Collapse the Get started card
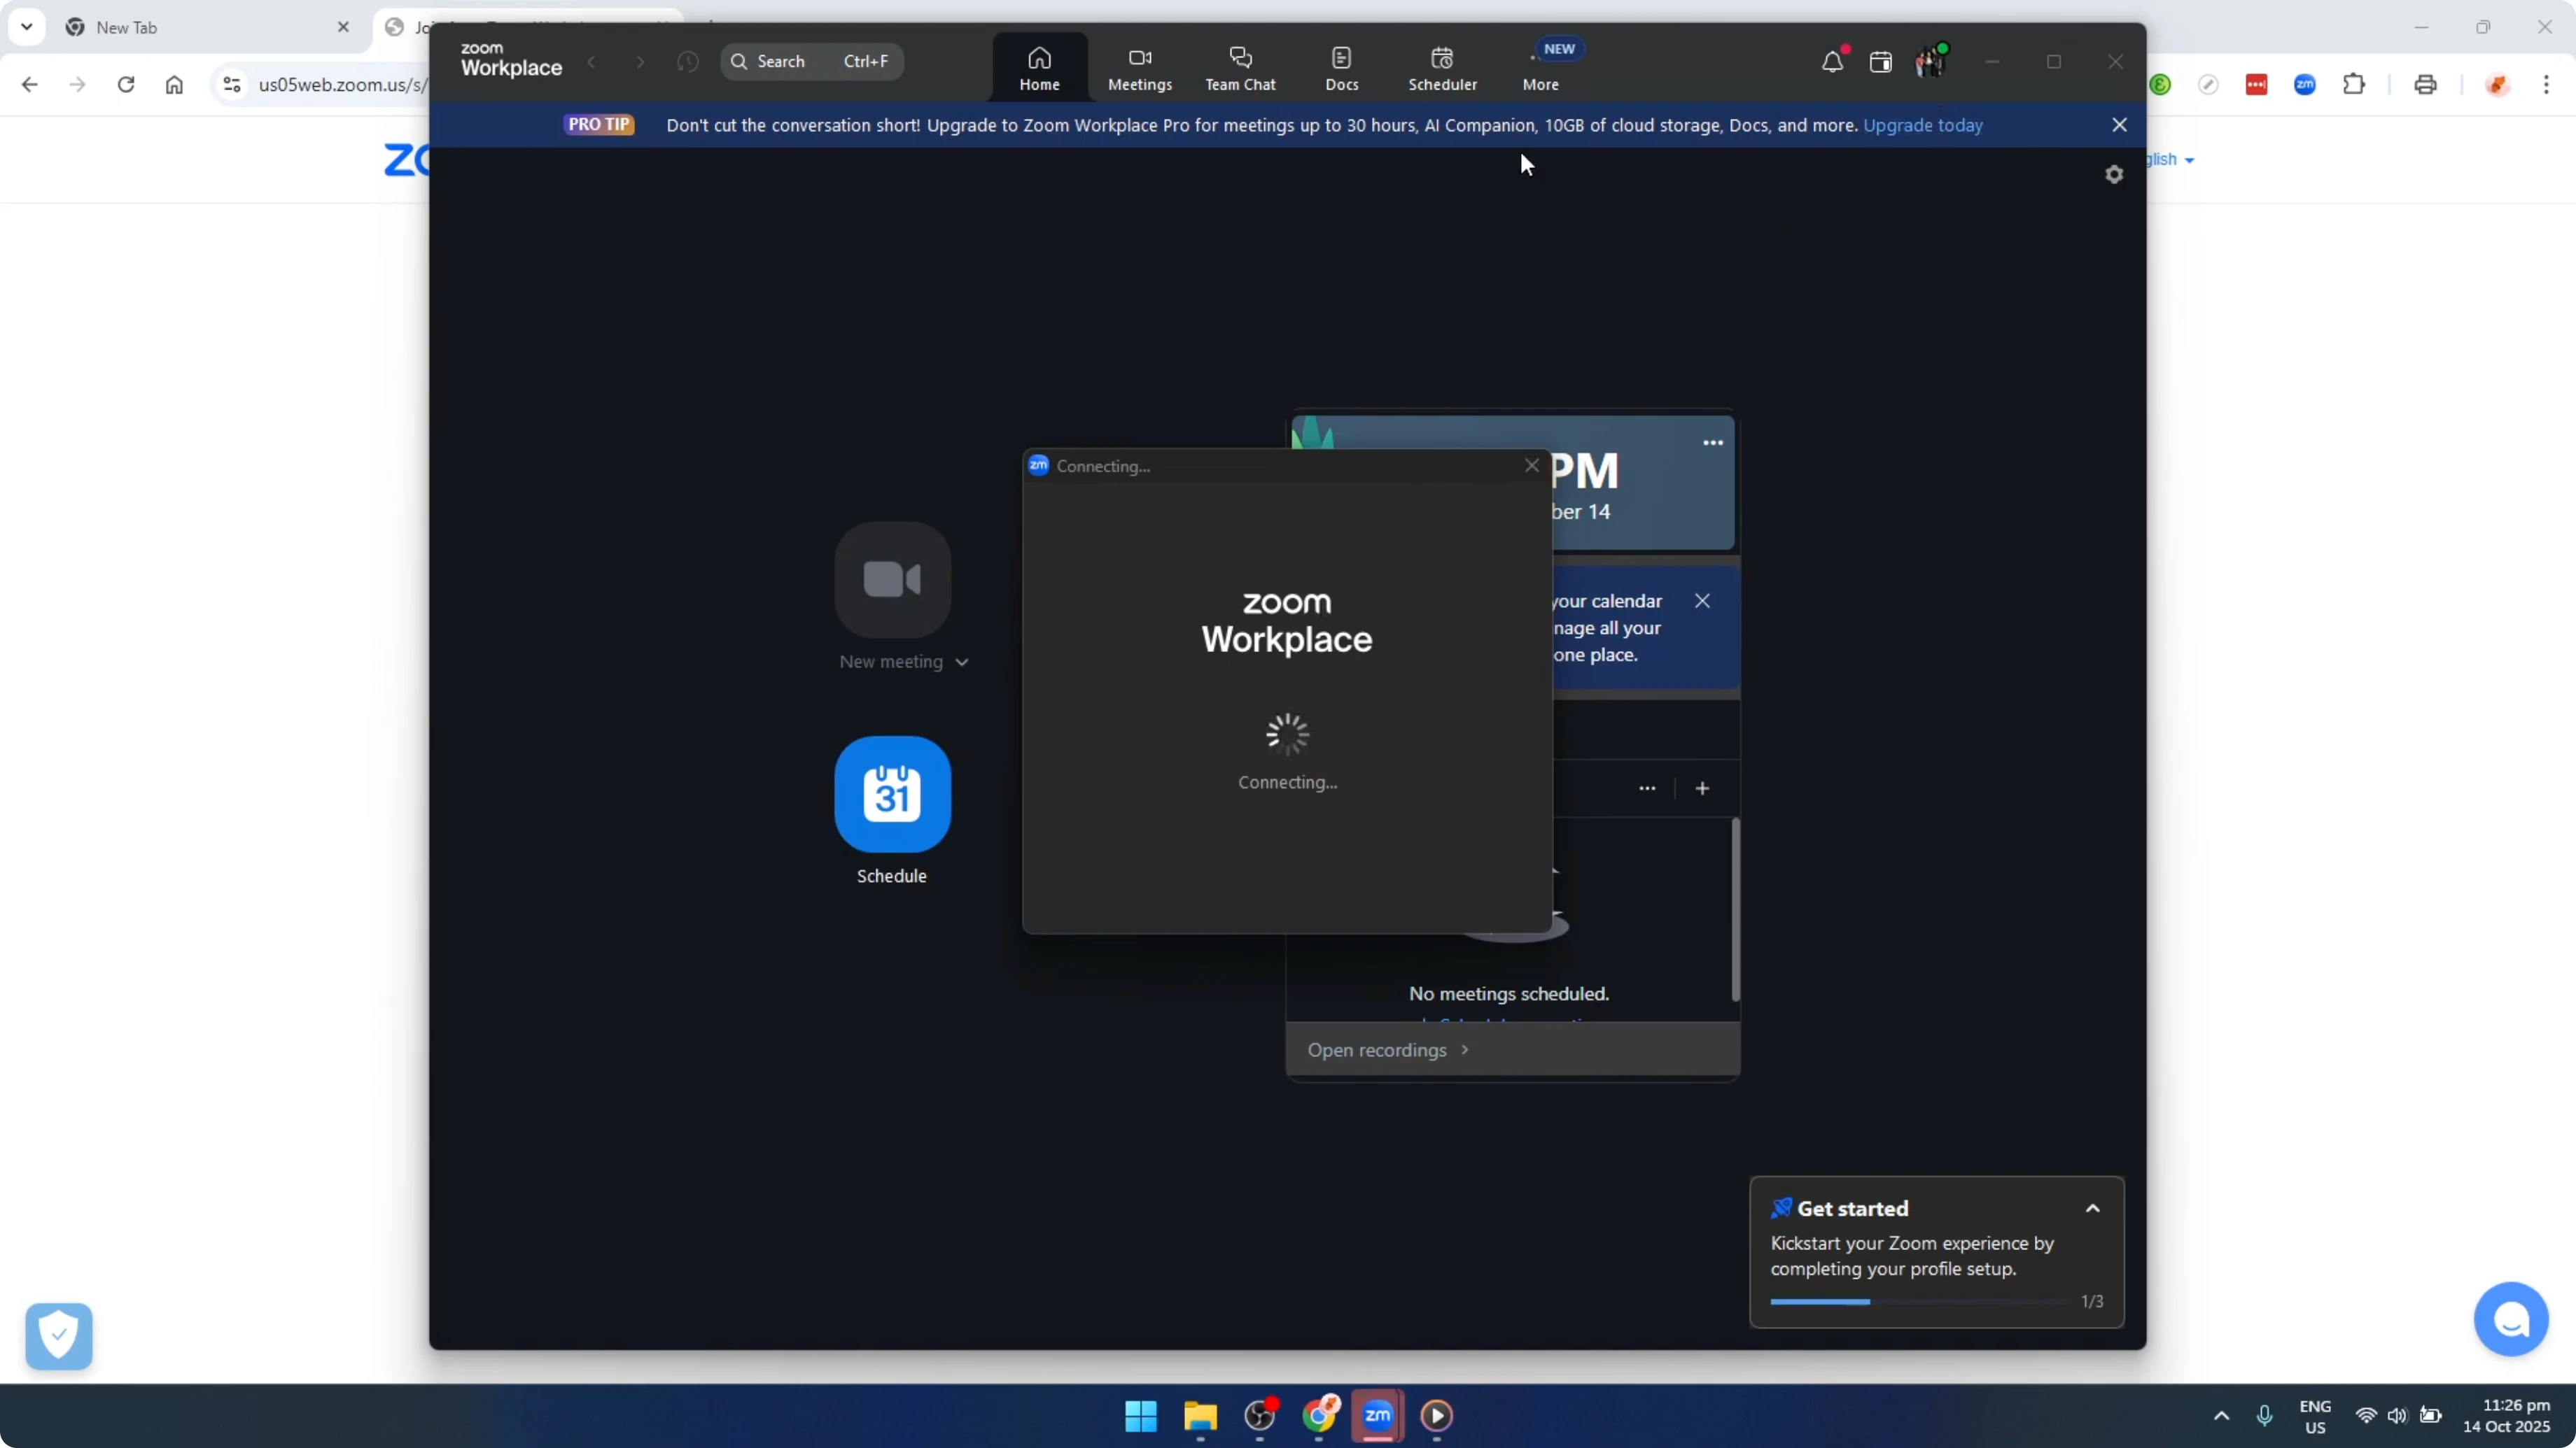The width and height of the screenshot is (2576, 1448). coord(2092,1209)
